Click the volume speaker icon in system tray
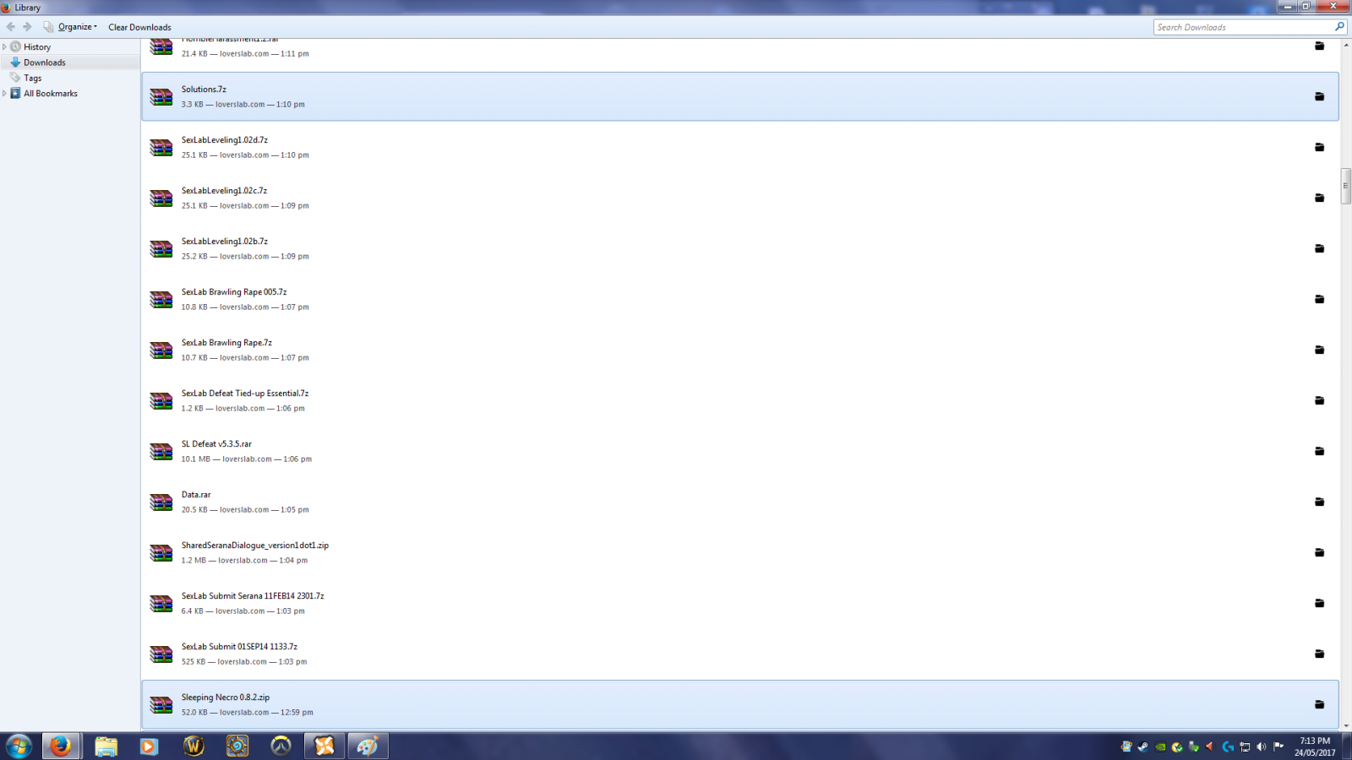 [x=1262, y=746]
